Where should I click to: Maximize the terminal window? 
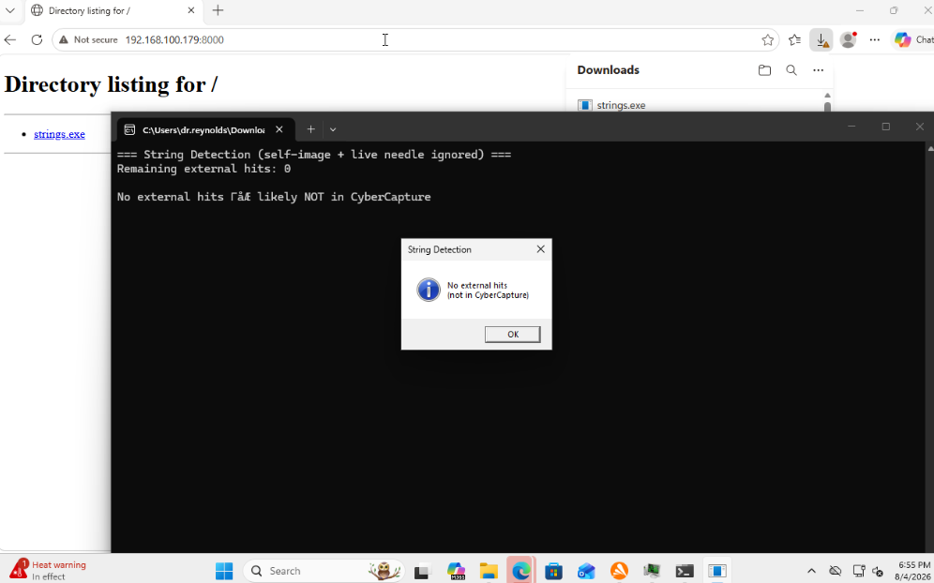click(886, 127)
